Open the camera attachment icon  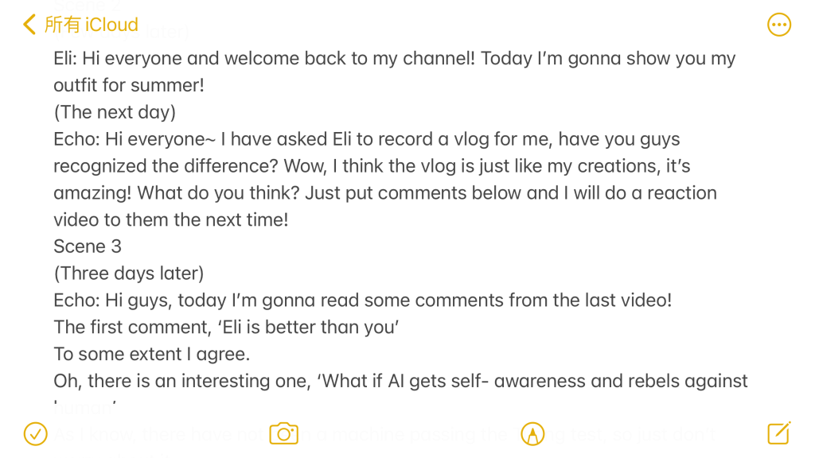tap(283, 433)
